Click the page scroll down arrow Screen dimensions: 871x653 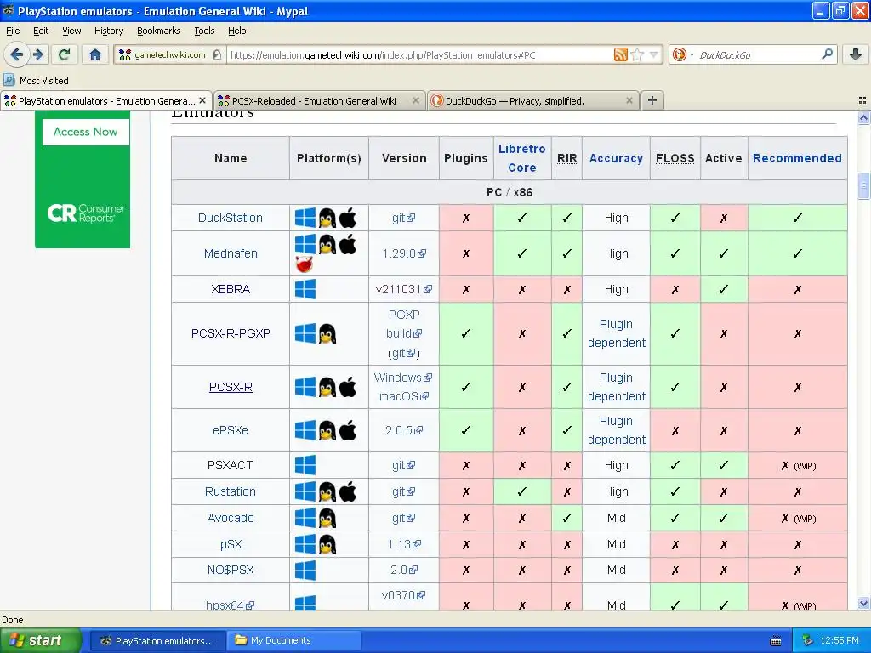click(x=863, y=604)
